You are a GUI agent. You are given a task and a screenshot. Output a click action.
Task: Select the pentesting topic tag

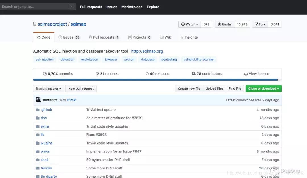169,60
